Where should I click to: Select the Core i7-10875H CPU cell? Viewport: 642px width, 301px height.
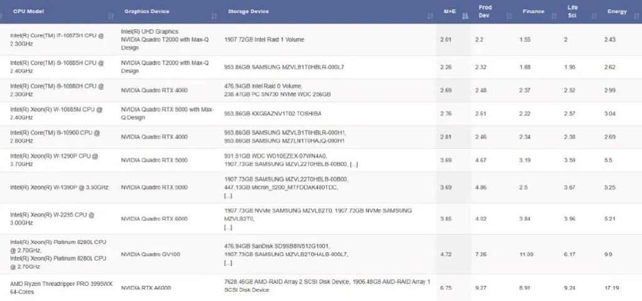pyautogui.click(x=57, y=40)
